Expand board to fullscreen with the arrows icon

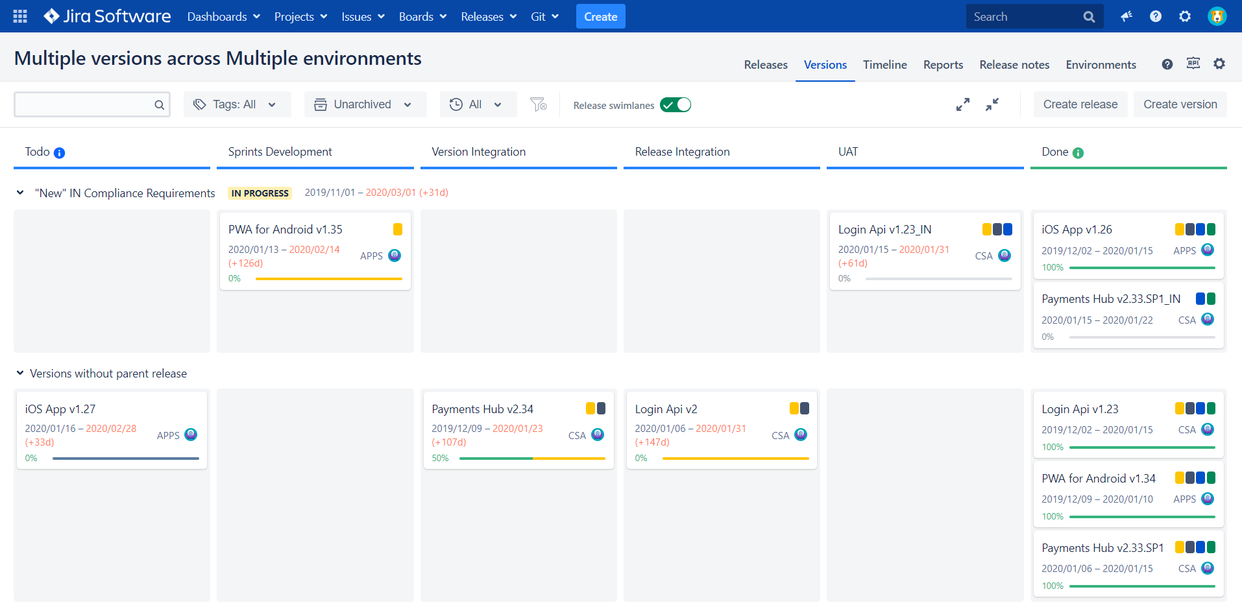[x=963, y=104]
